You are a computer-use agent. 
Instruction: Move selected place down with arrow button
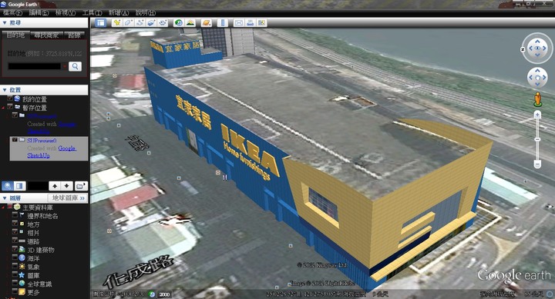coord(66,186)
